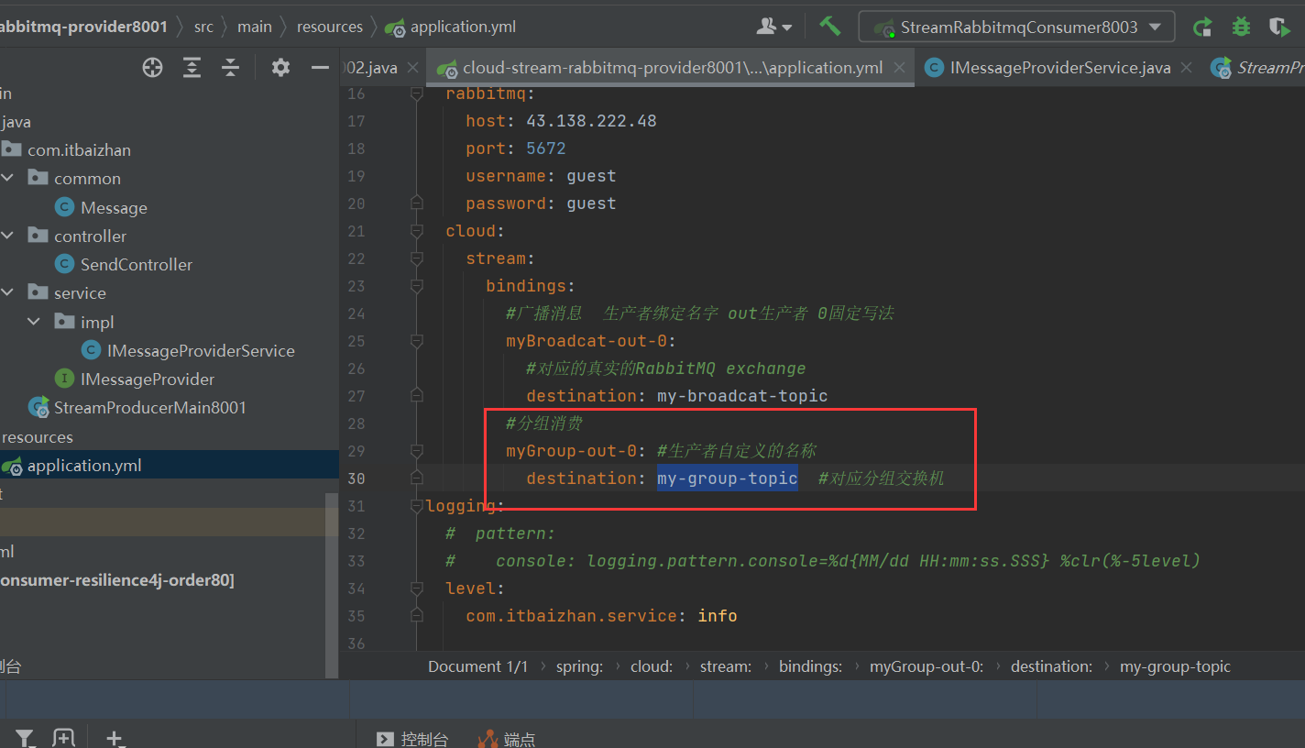
Task: Click the Build project hammer icon
Action: click(x=830, y=27)
